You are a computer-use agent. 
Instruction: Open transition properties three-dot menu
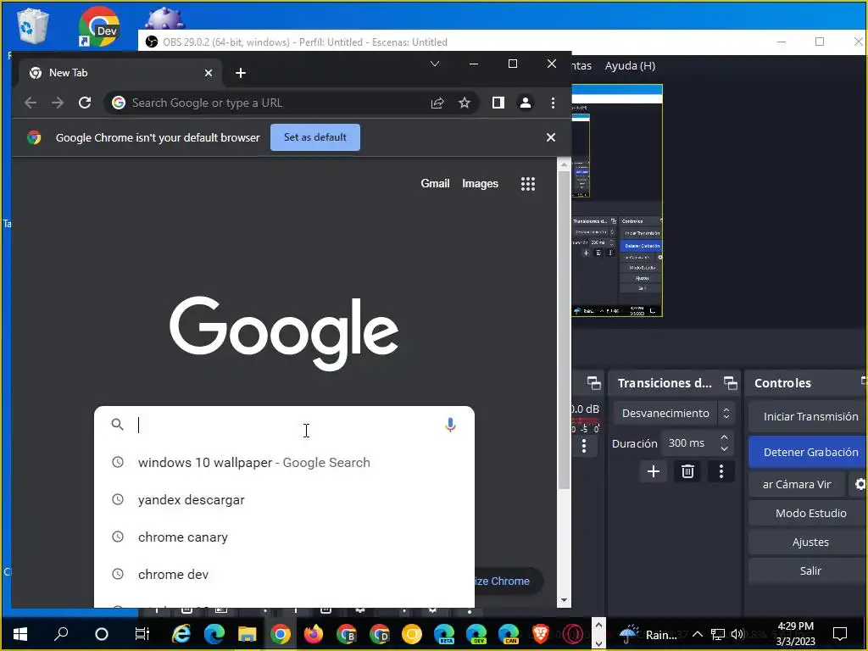721,471
